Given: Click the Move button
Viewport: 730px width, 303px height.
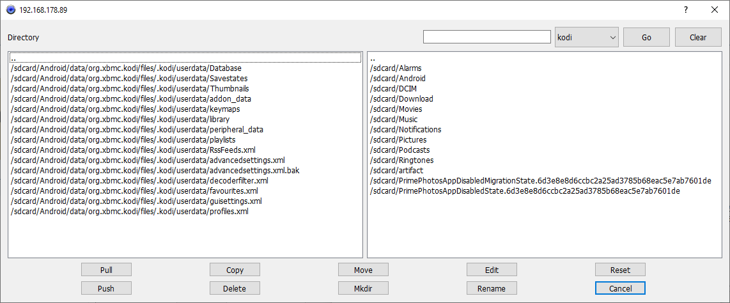Looking at the screenshot, I should click(x=363, y=270).
